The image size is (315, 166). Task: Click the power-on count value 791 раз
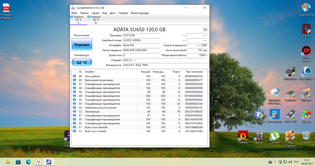click(197, 50)
